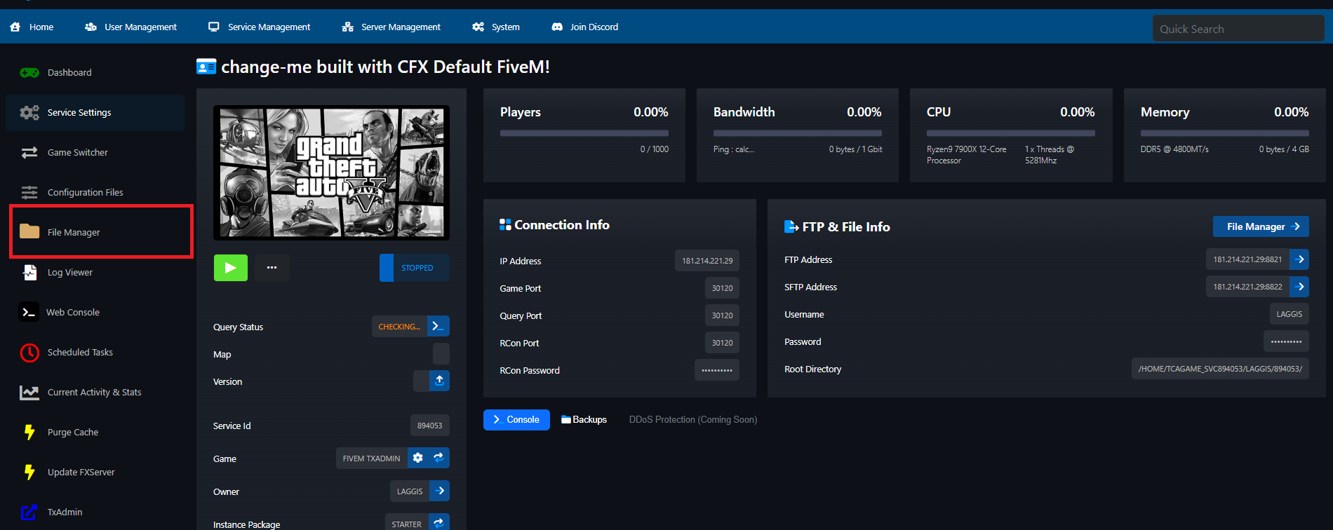Screen dimensions: 1333x530
Task: Click the Grand Theft Auto V game thumbnail
Action: click(x=331, y=172)
